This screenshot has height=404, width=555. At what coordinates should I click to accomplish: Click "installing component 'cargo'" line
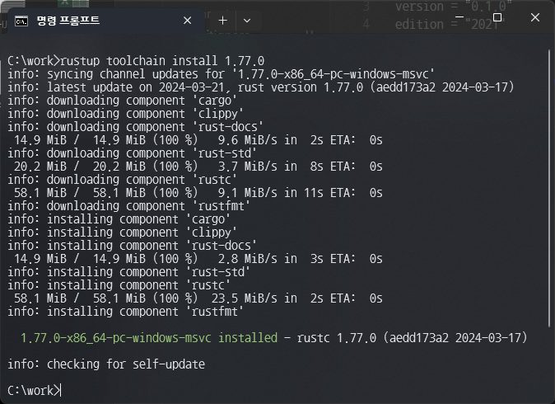(119, 219)
